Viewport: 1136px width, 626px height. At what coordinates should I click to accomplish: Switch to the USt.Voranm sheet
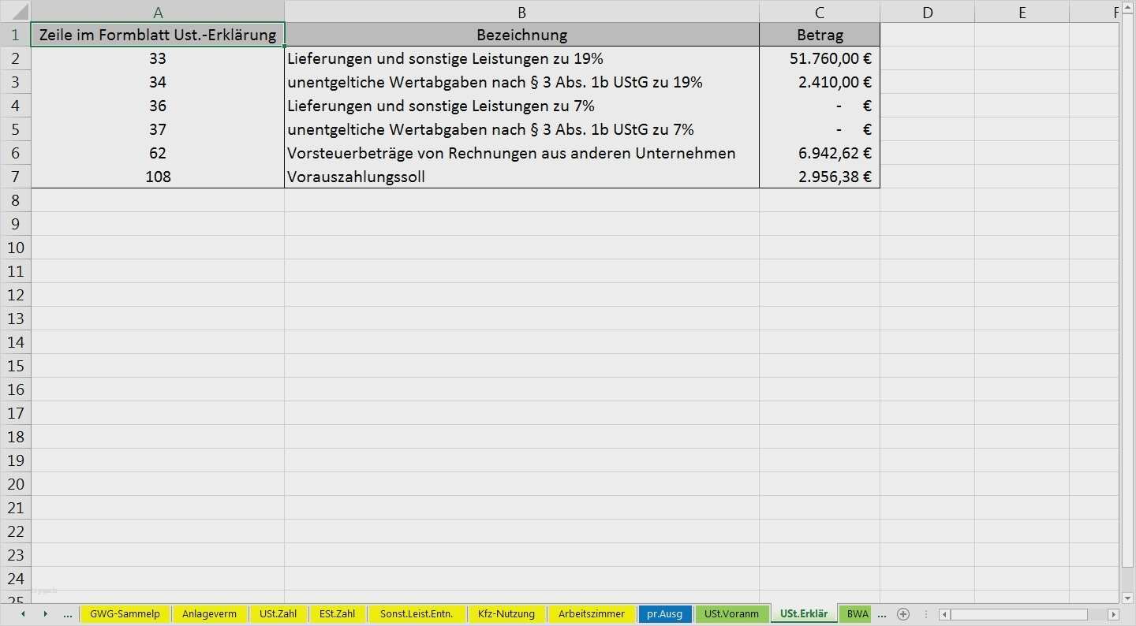731,613
